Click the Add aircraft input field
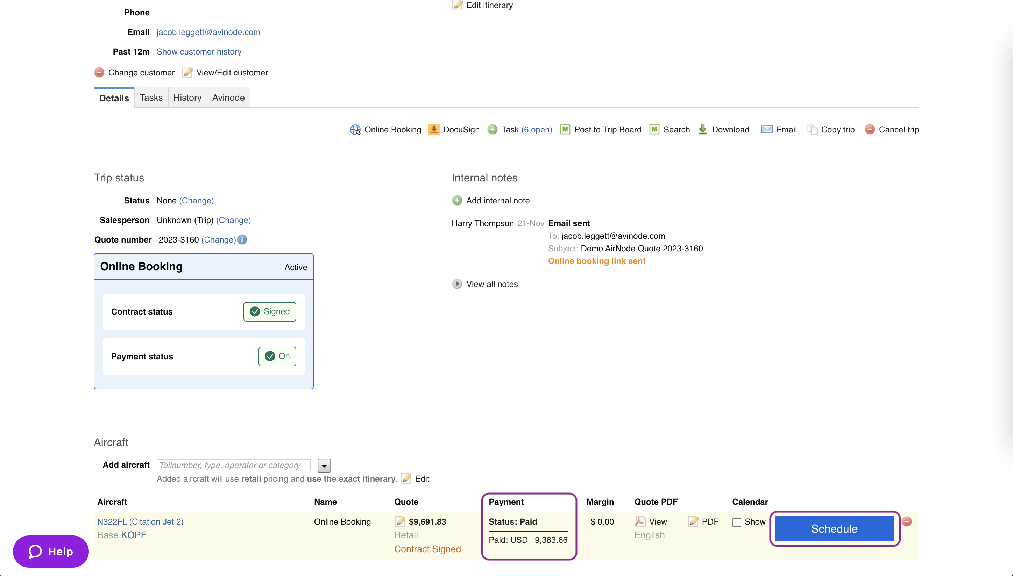This screenshot has height=576, width=1013. (234, 465)
